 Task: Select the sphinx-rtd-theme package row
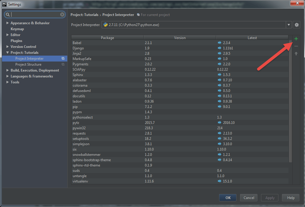pyautogui.click(x=180, y=165)
